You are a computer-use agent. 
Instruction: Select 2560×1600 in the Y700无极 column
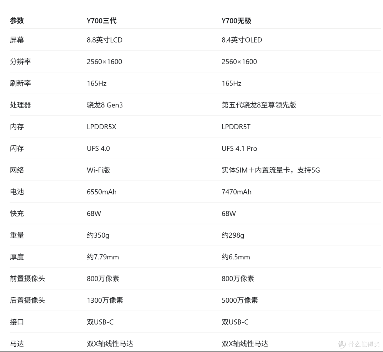(x=239, y=62)
